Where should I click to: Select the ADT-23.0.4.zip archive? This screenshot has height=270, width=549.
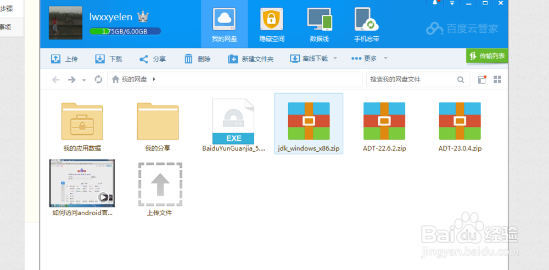(x=460, y=121)
